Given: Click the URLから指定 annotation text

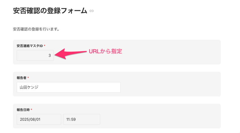Looking at the screenshot, I should click(x=105, y=51).
